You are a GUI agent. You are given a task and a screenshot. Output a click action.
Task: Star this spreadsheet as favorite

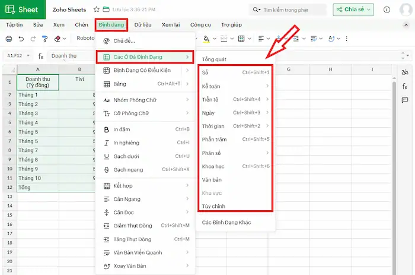point(96,10)
